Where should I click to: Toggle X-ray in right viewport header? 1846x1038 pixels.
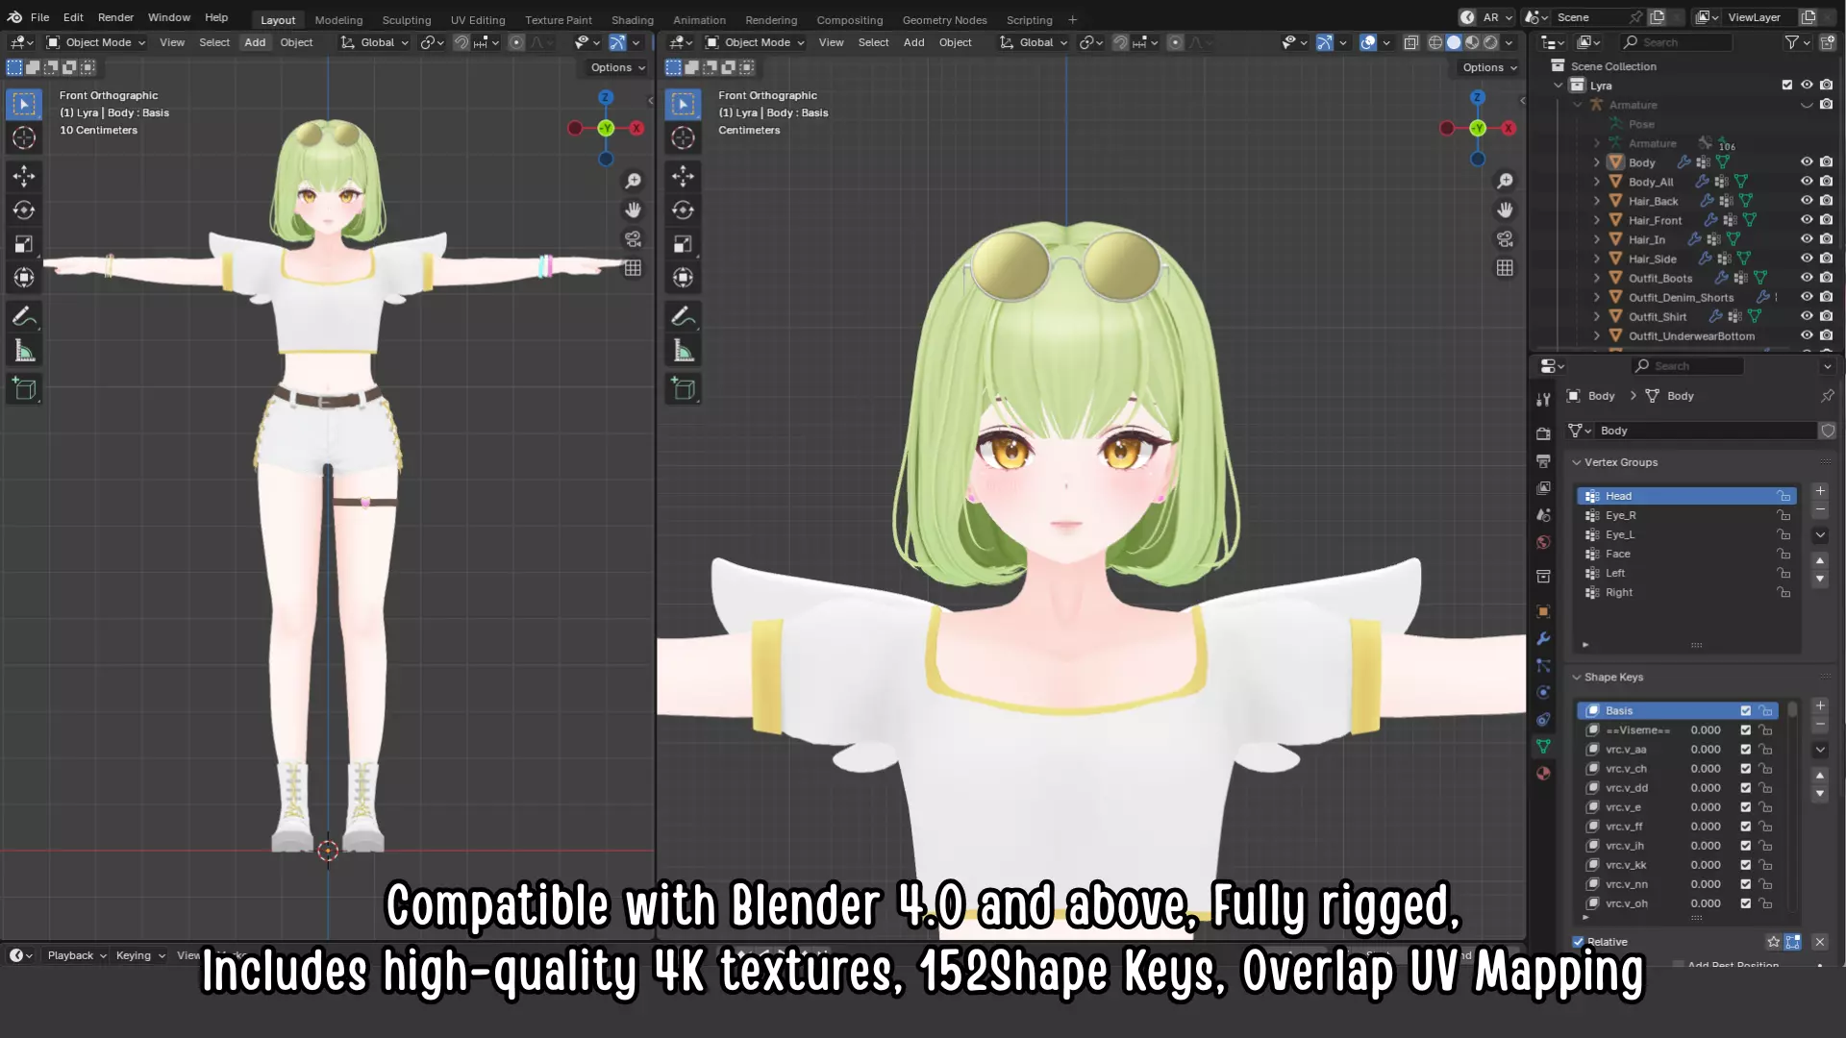coord(1410,42)
